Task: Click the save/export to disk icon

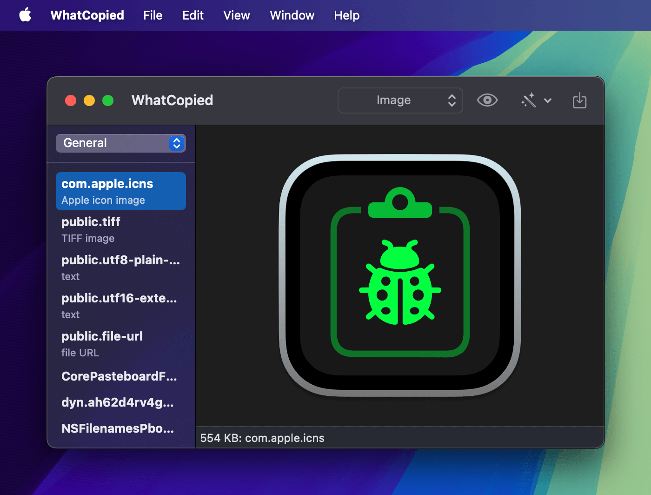Action: [x=579, y=100]
